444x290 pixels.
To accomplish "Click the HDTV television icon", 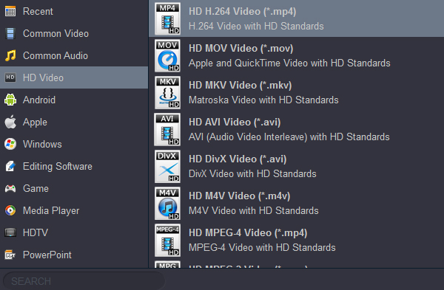I will [x=10, y=232].
